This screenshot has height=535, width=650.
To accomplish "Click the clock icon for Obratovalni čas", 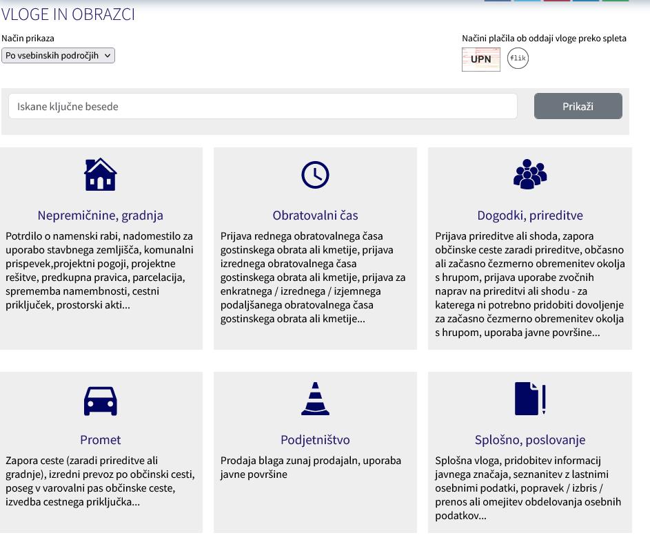I will click(315, 175).
